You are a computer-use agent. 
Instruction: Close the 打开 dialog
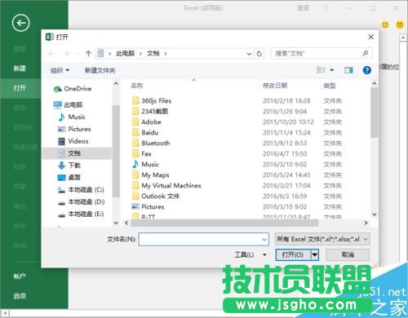click(371, 37)
